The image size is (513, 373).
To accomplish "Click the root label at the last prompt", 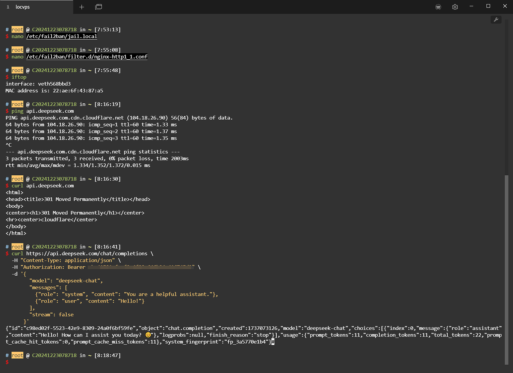I will pyautogui.click(x=17, y=355).
